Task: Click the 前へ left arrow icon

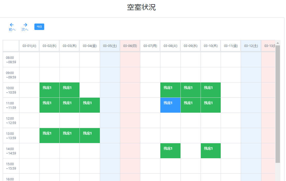Action: click(12, 25)
